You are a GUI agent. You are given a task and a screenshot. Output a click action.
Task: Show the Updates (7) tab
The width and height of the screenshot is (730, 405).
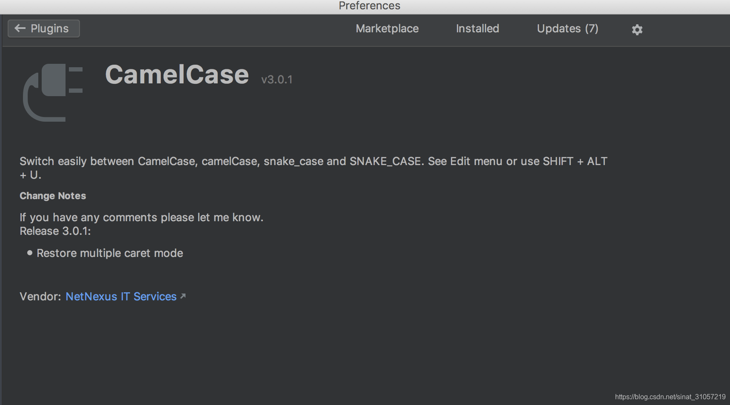(x=567, y=29)
